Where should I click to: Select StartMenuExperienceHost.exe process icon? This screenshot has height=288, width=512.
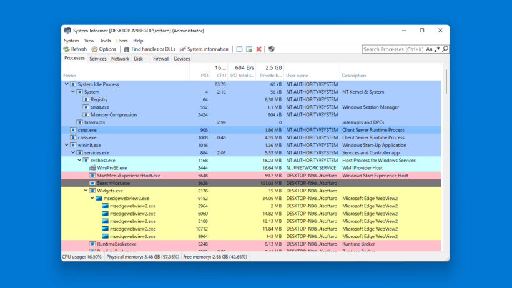tap(92, 176)
